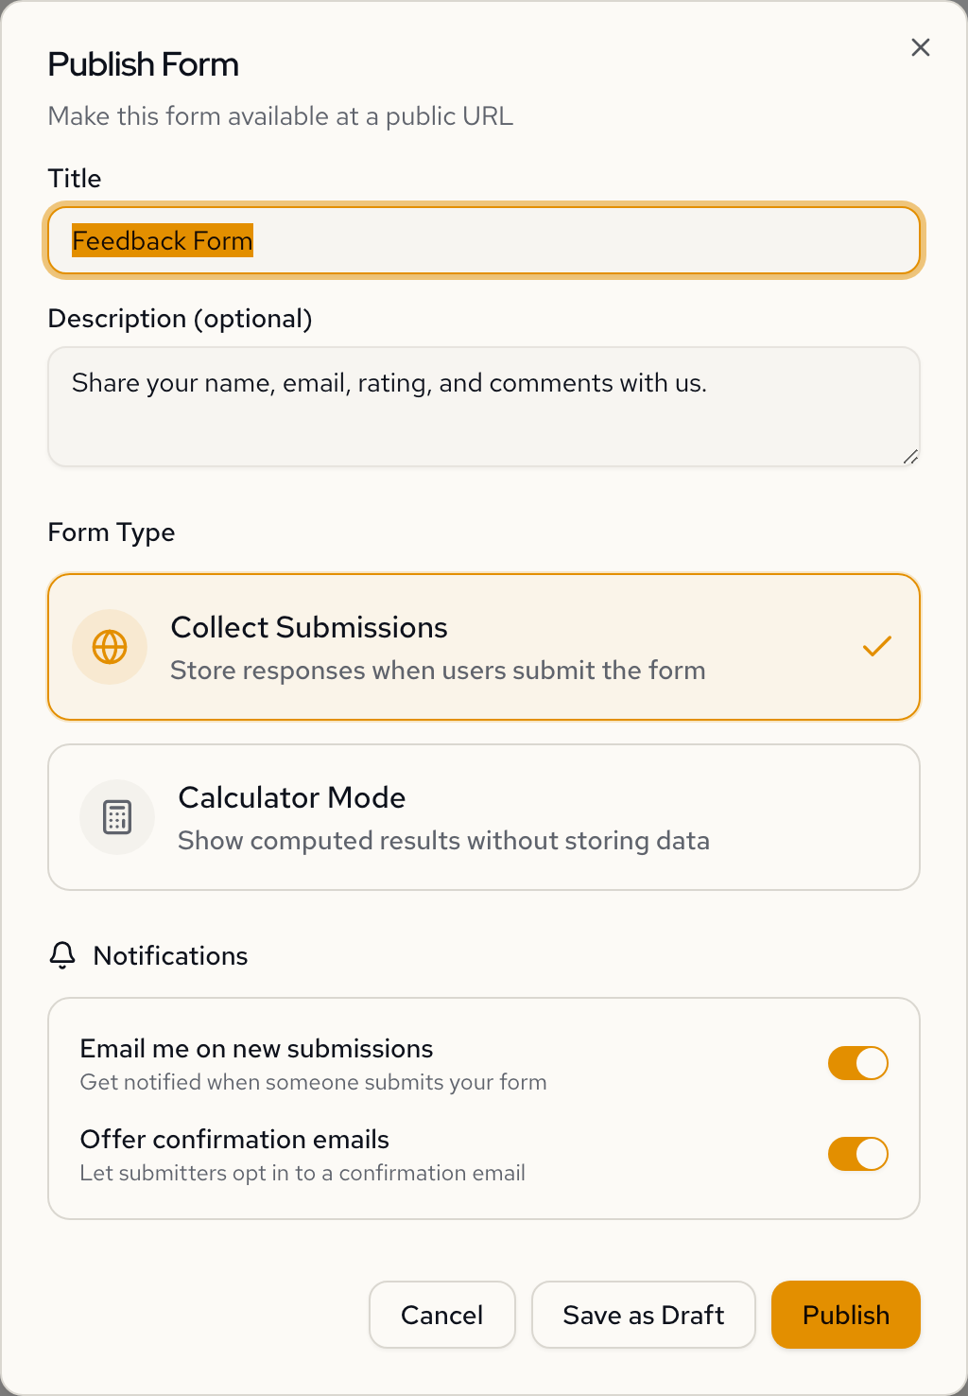968x1396 pixels.
Task: Click the Form Type section label
Action: (111, 532)
